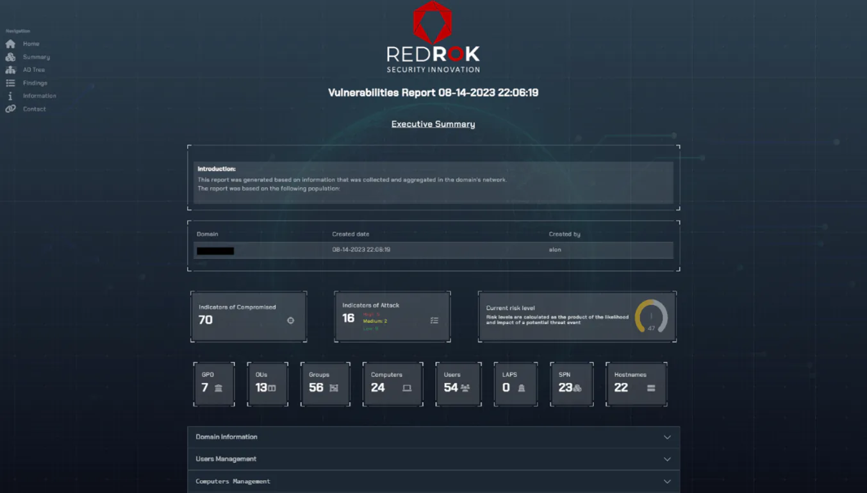Click the Information 'i' icon

click(x=10, y=96)
